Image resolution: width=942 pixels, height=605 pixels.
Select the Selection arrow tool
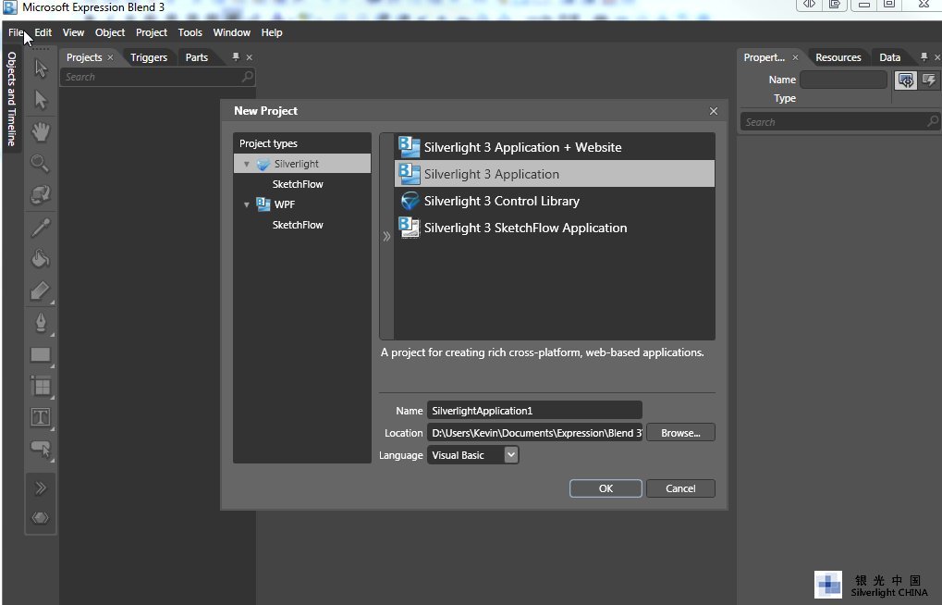pyautogui.click(x=41, y=68)
